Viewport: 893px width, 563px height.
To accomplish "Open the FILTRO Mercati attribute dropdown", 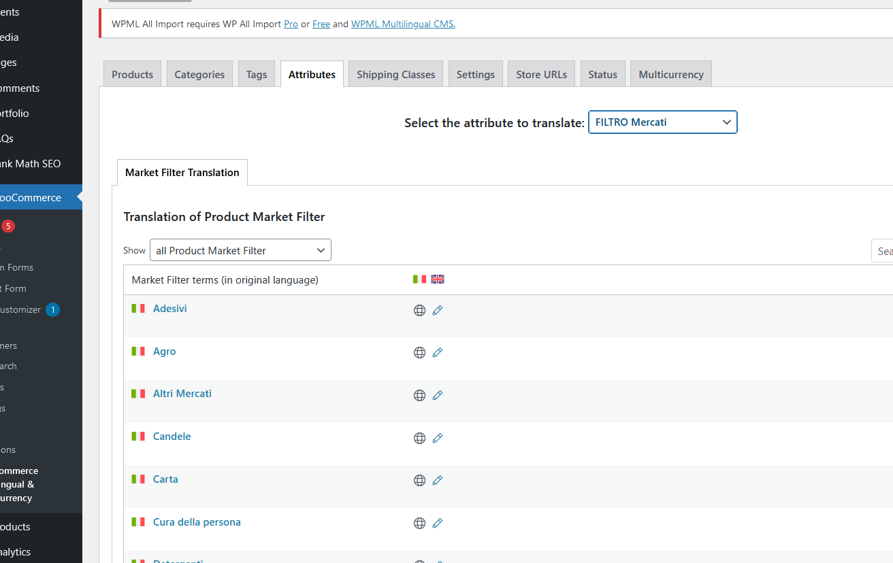I will pos(663,122).
